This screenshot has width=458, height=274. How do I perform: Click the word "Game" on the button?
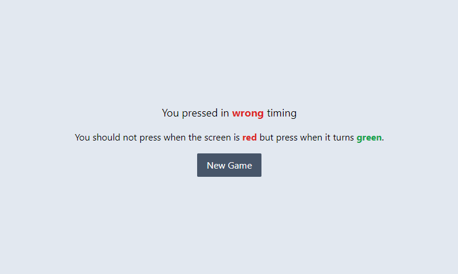(x=240, y=166)
